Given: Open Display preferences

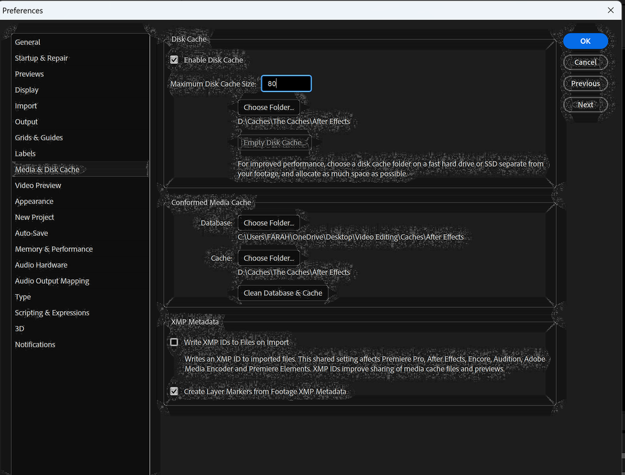Looking at the screenshot, I should (x=27, y=89).
